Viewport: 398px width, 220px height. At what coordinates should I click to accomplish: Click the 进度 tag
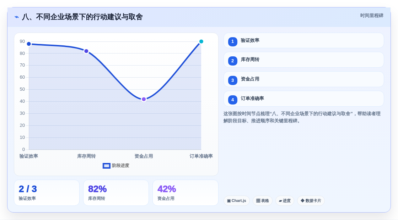tap(285, 201)
